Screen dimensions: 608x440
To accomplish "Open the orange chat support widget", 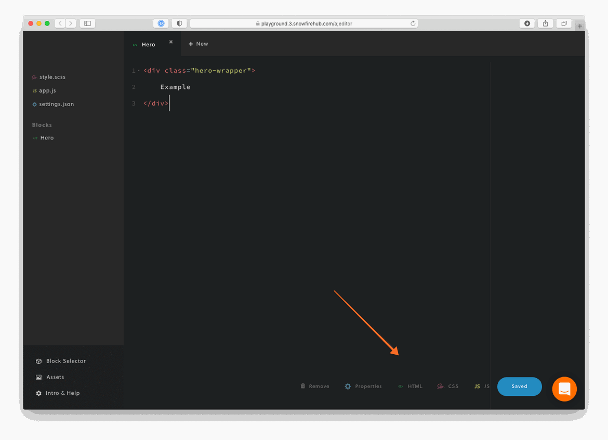I will tap(564, 389).
